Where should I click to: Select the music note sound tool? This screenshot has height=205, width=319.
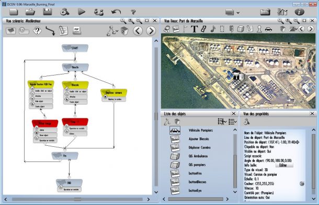point(213,29)
